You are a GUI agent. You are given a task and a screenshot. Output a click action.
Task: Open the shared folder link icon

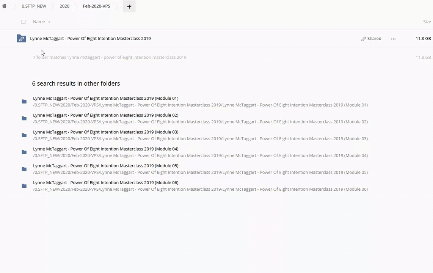21,39
